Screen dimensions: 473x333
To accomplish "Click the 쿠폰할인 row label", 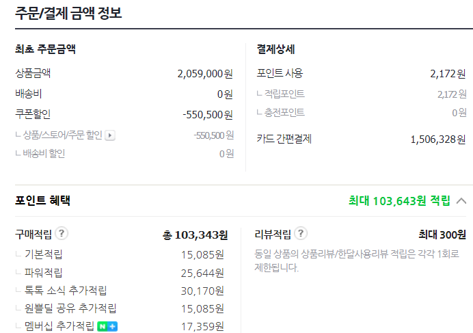I will (33, 114).
